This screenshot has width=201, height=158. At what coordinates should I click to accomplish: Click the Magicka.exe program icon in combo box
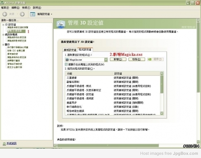coord(67,59)
